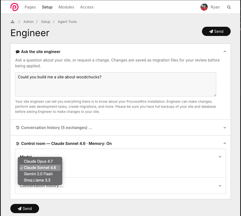
Task: Click the conversation history clock icon
Action: coord(18,128)
